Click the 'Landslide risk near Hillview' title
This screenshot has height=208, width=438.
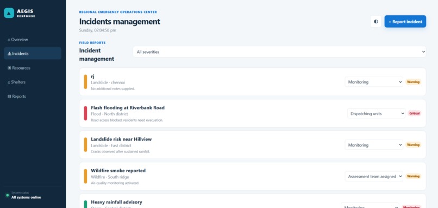121,139
